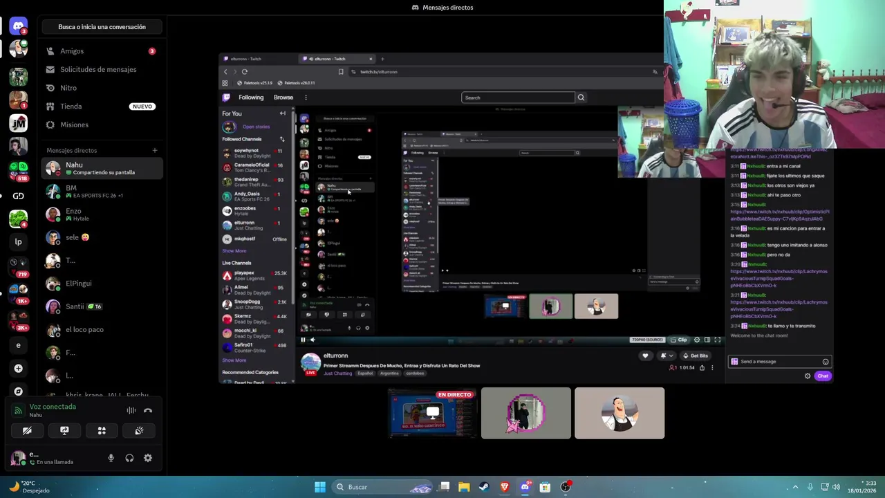
Task: Open the ElPingui direct message
Action: [102, 284]
